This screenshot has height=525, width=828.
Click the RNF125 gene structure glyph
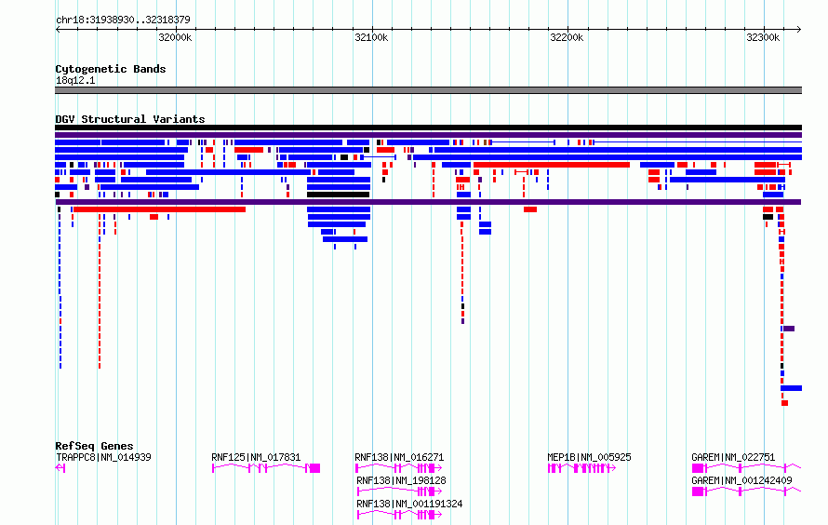coord(266,468)
